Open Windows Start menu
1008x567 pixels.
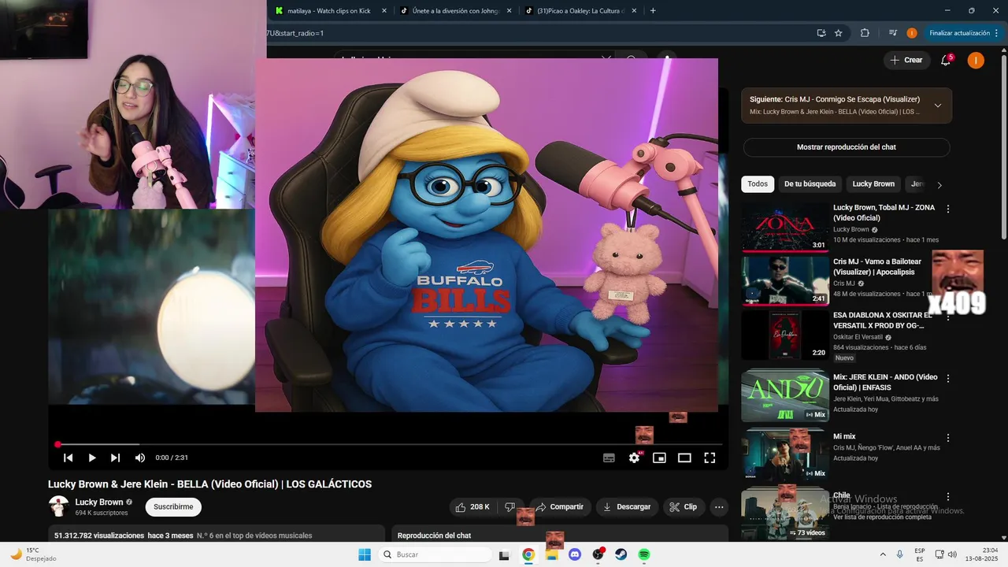pyautogui.click(x=365, y=554)
